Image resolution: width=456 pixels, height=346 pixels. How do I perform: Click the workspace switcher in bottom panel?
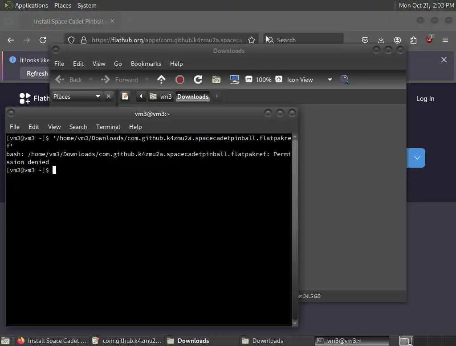coord(406,341)
